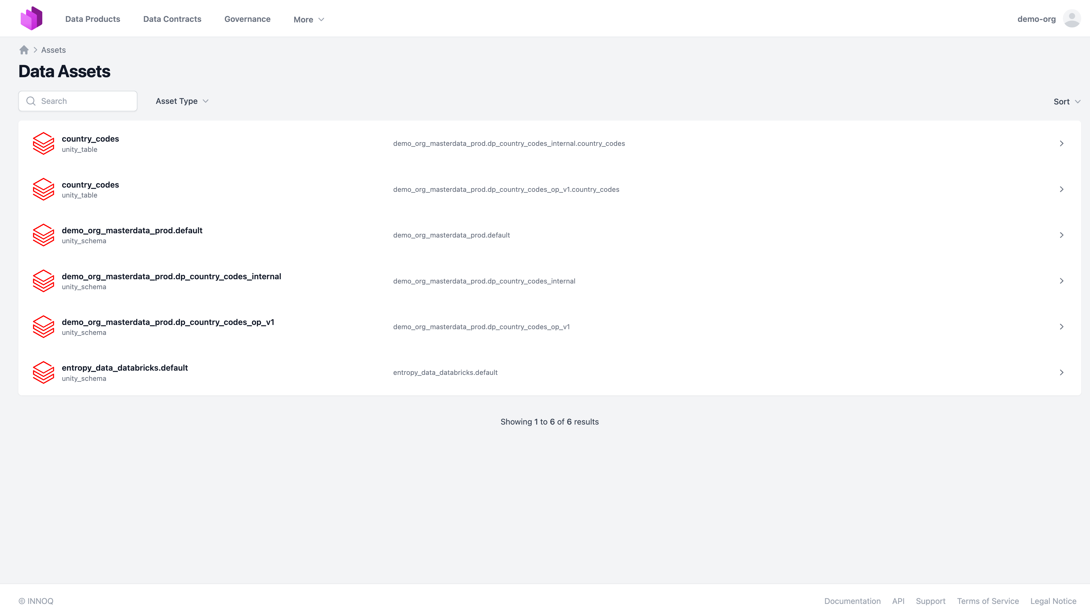The height and width of the screenshot is (613, 1090).
Task: Click Databricks icon of demo_org_masterdata_prod.default row
Action: [44, 235]
